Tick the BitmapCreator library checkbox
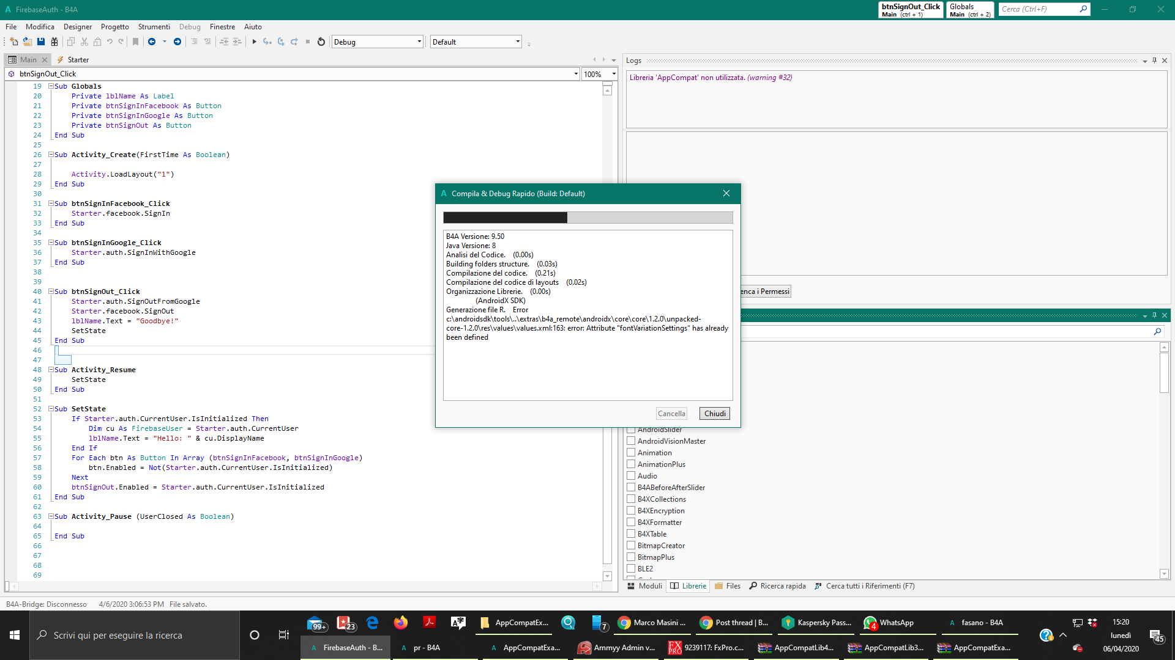The height and width of the screenshot is (660, 1175). [x=631, y=545]
